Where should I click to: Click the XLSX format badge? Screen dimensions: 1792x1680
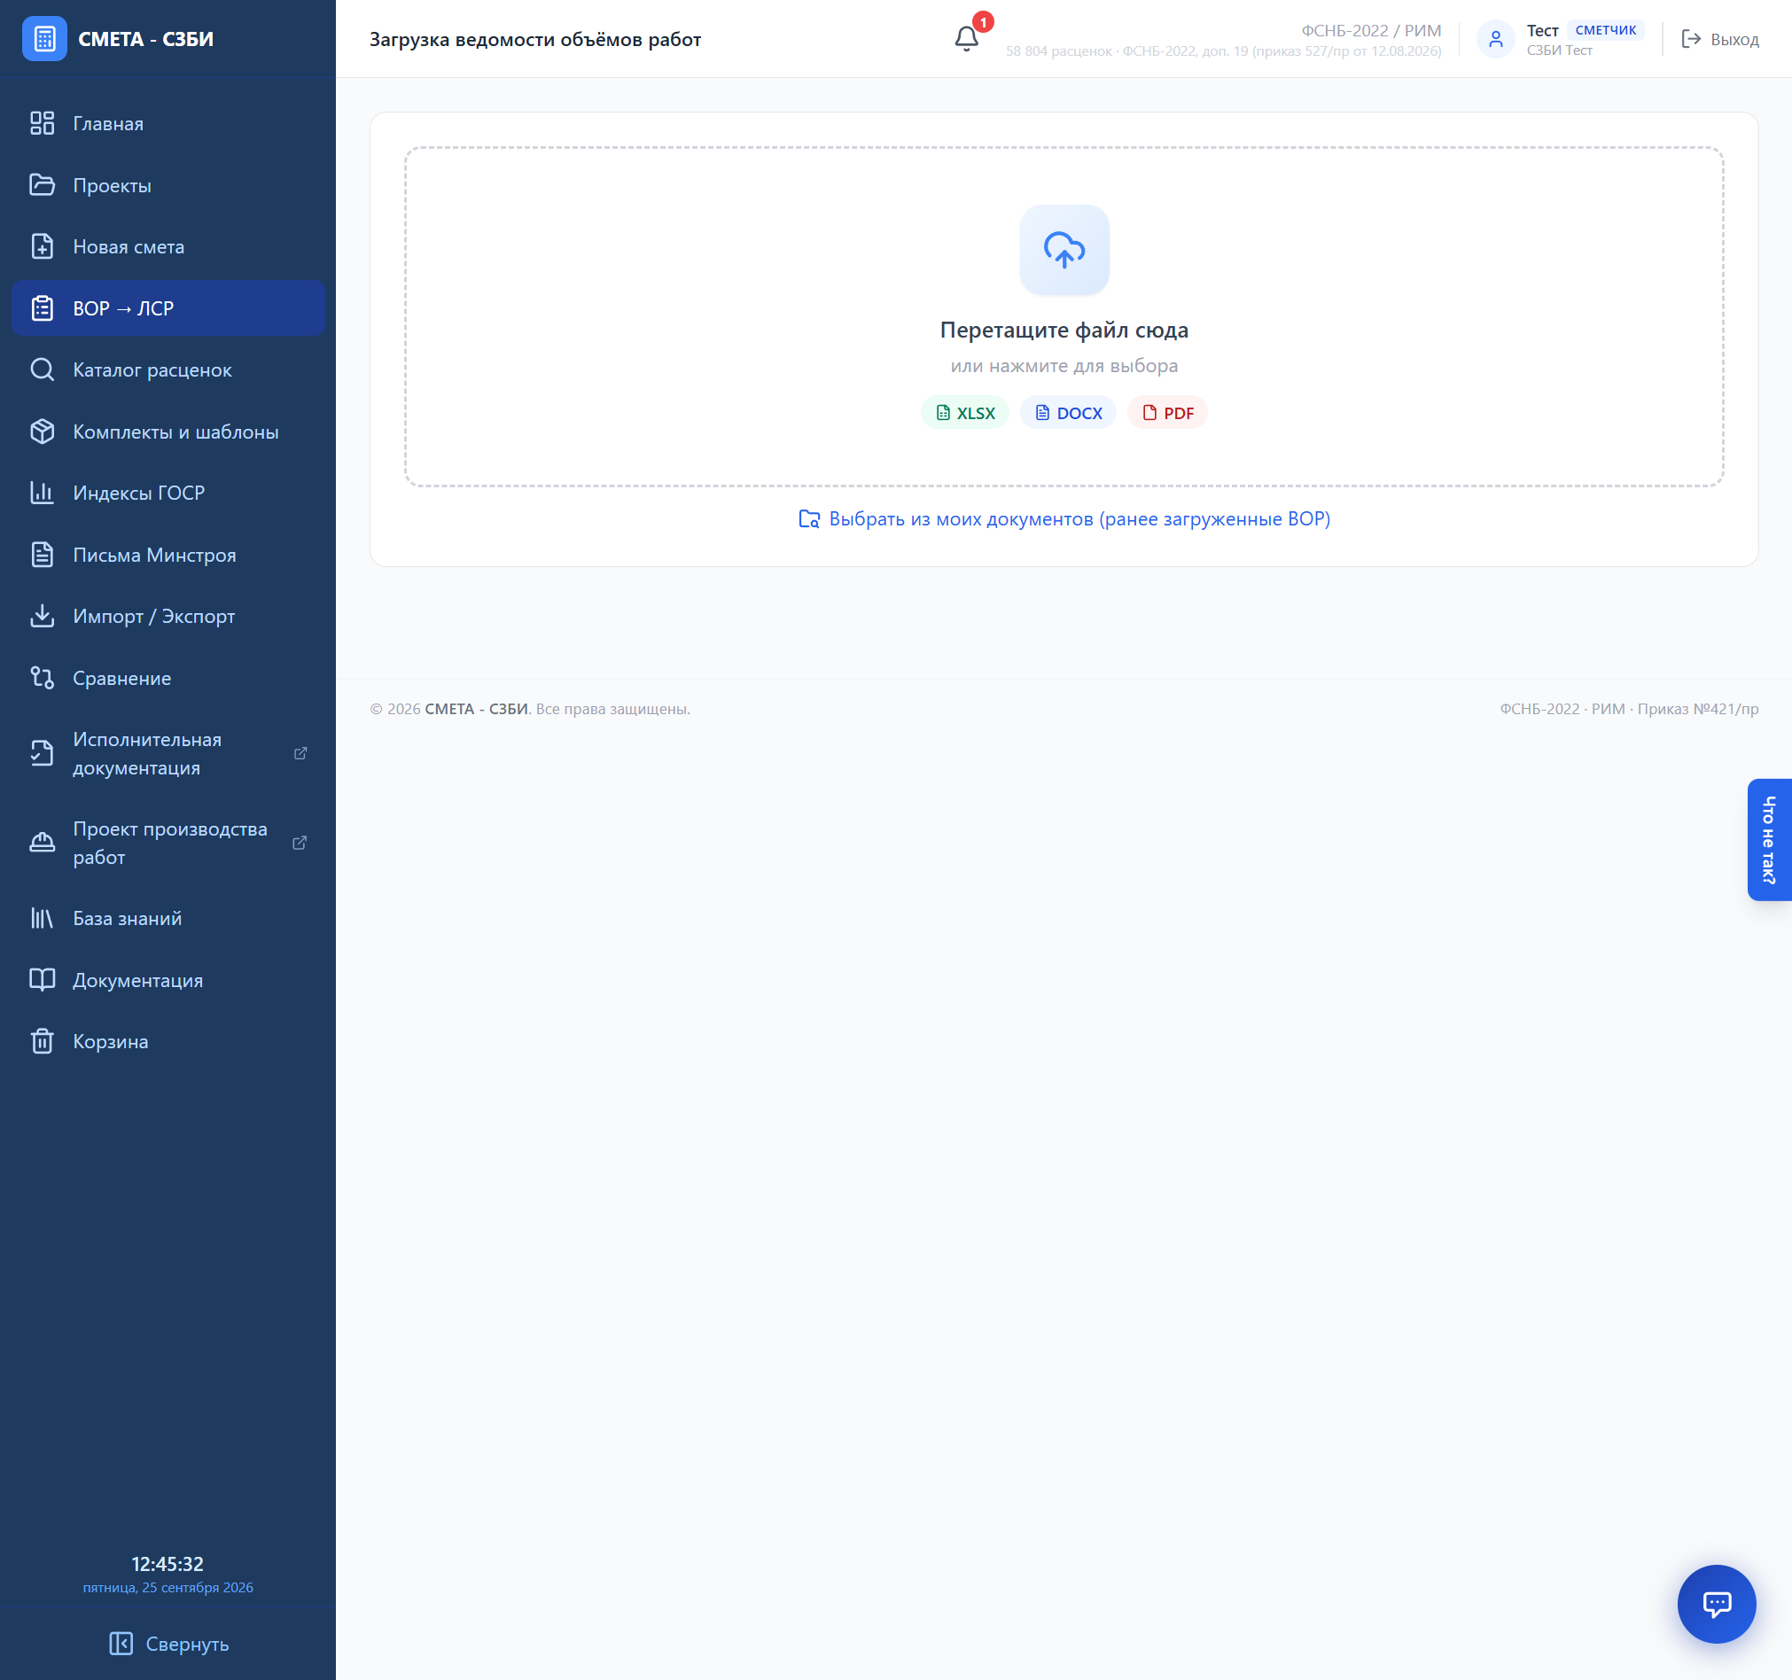964,413
